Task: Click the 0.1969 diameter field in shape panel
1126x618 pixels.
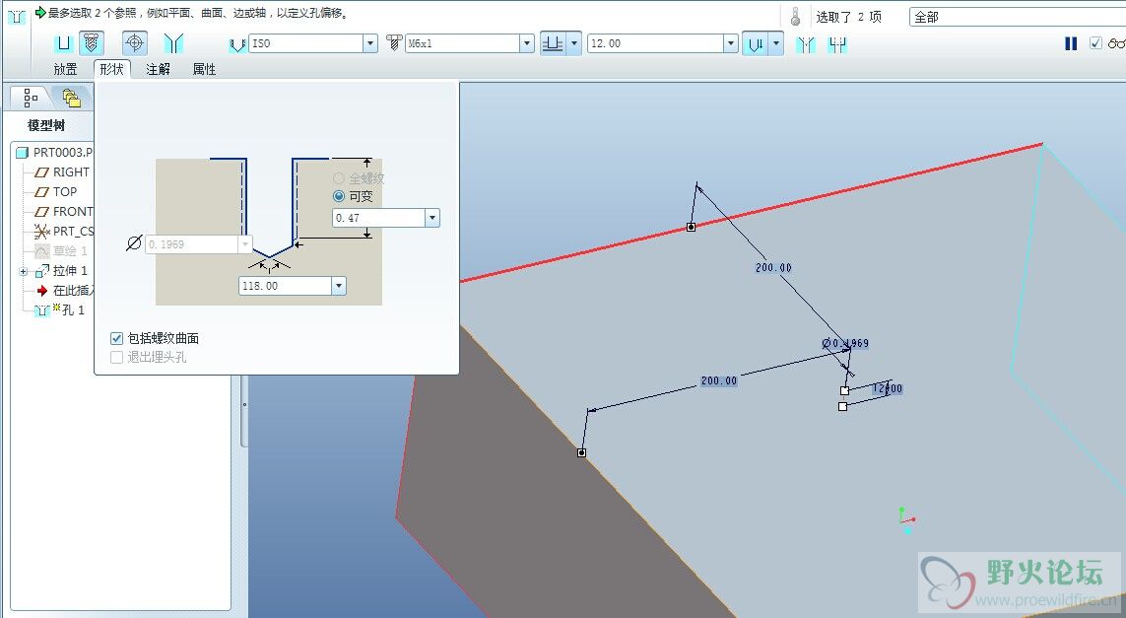Action: coord(192,244)
